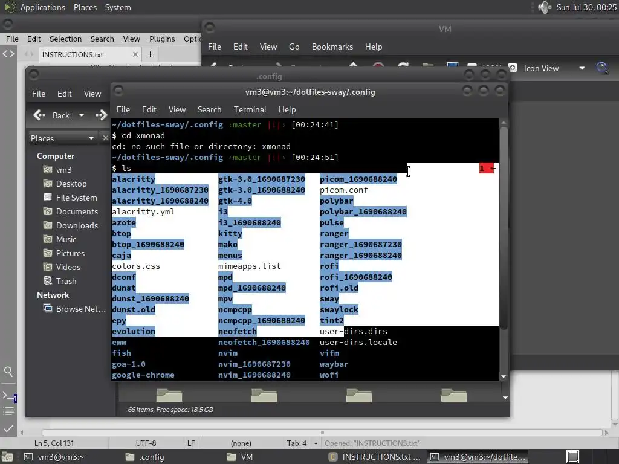Click the terminal scrollbar up arrow
This screenshot has height=464, width=619.
pos(504,123)
